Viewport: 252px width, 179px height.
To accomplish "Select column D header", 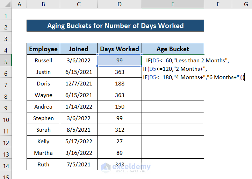I will pyautogui.click(x=120, y=4).
